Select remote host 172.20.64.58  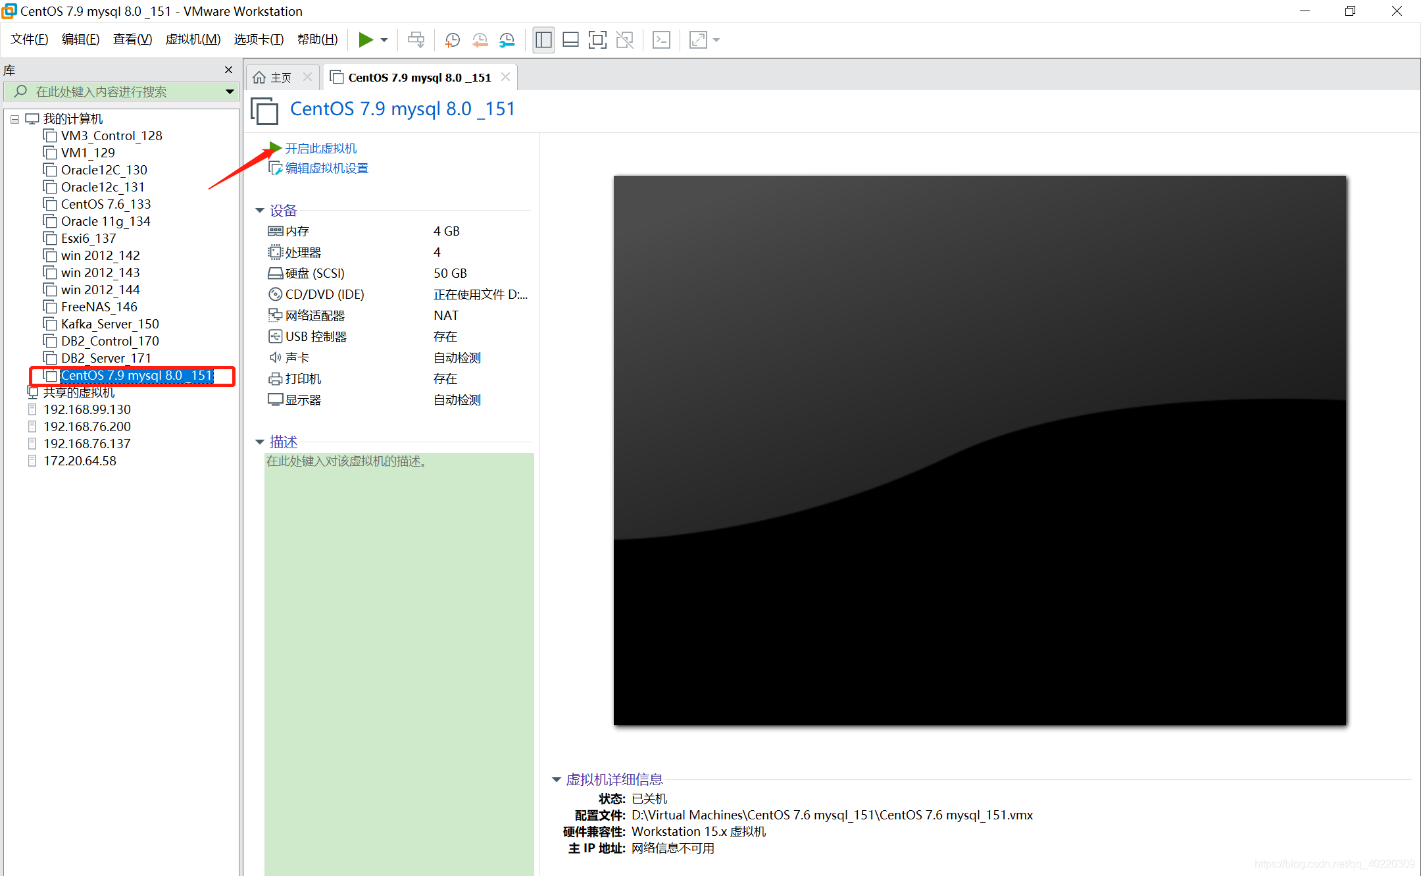(x=80, y=461)
